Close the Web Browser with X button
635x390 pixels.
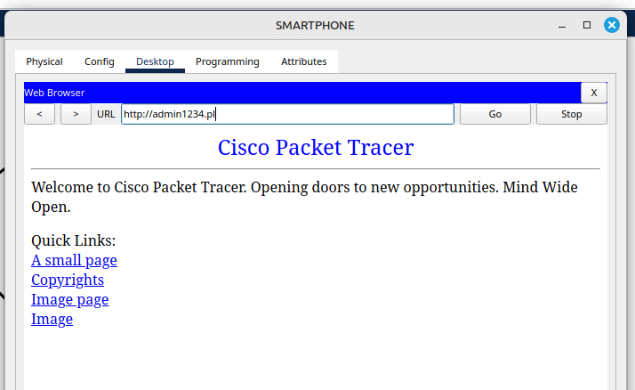pyautogui.click(x=594, y=93)
